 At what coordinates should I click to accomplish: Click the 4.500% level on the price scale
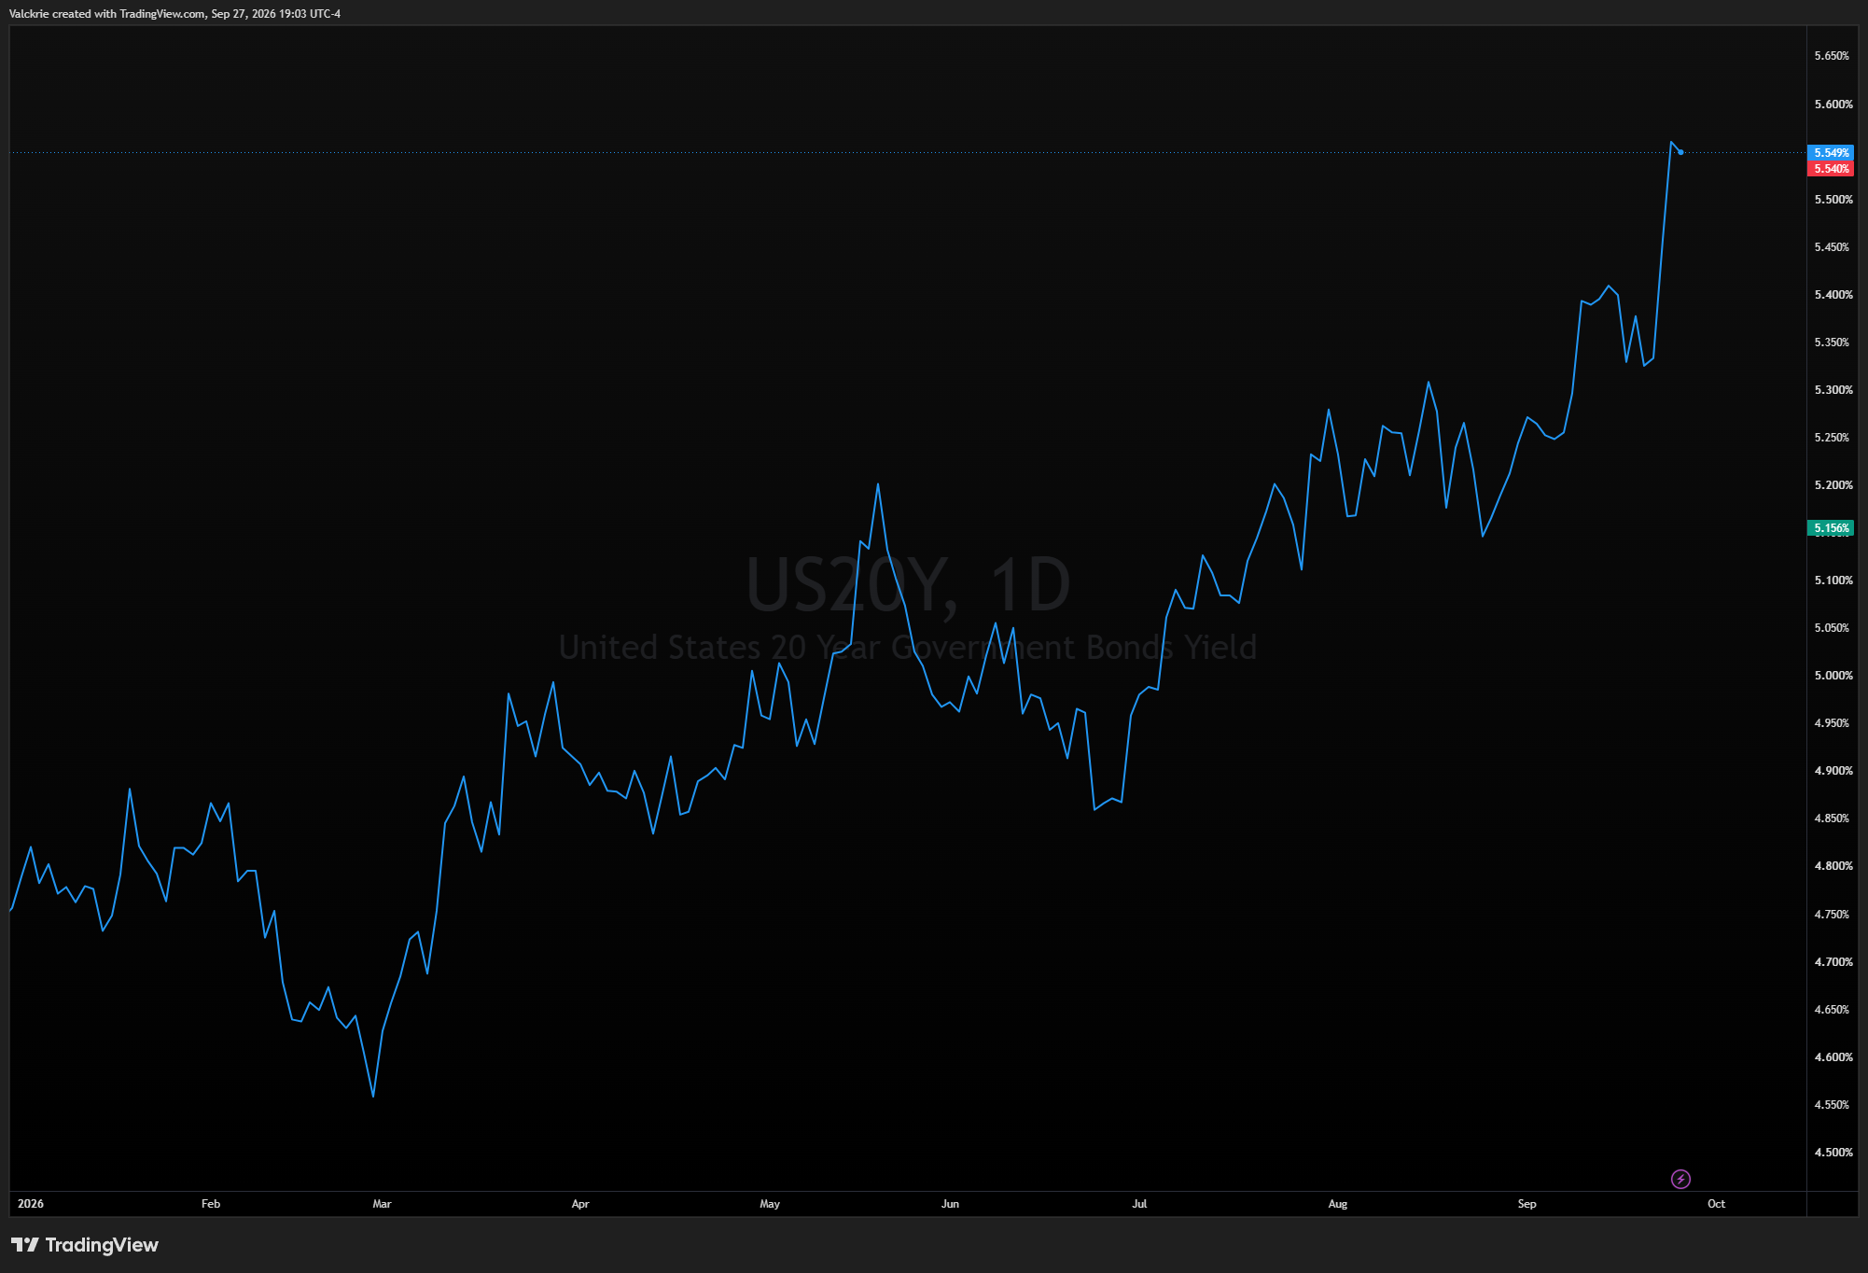[1833, 1153]
